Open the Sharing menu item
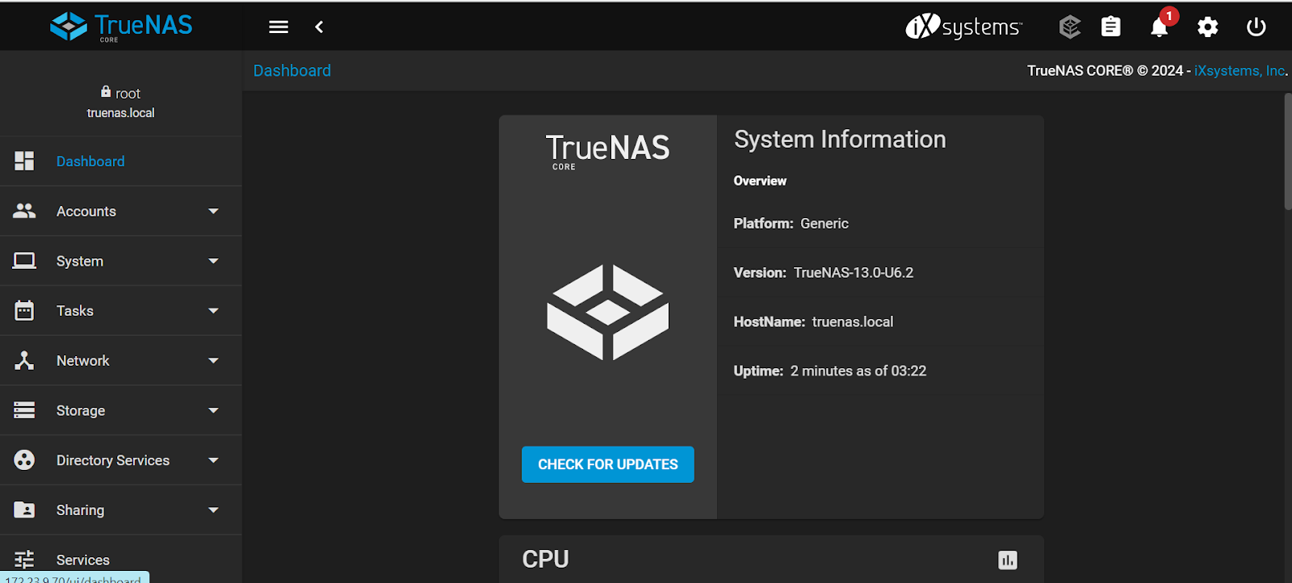 coord(121,510)
